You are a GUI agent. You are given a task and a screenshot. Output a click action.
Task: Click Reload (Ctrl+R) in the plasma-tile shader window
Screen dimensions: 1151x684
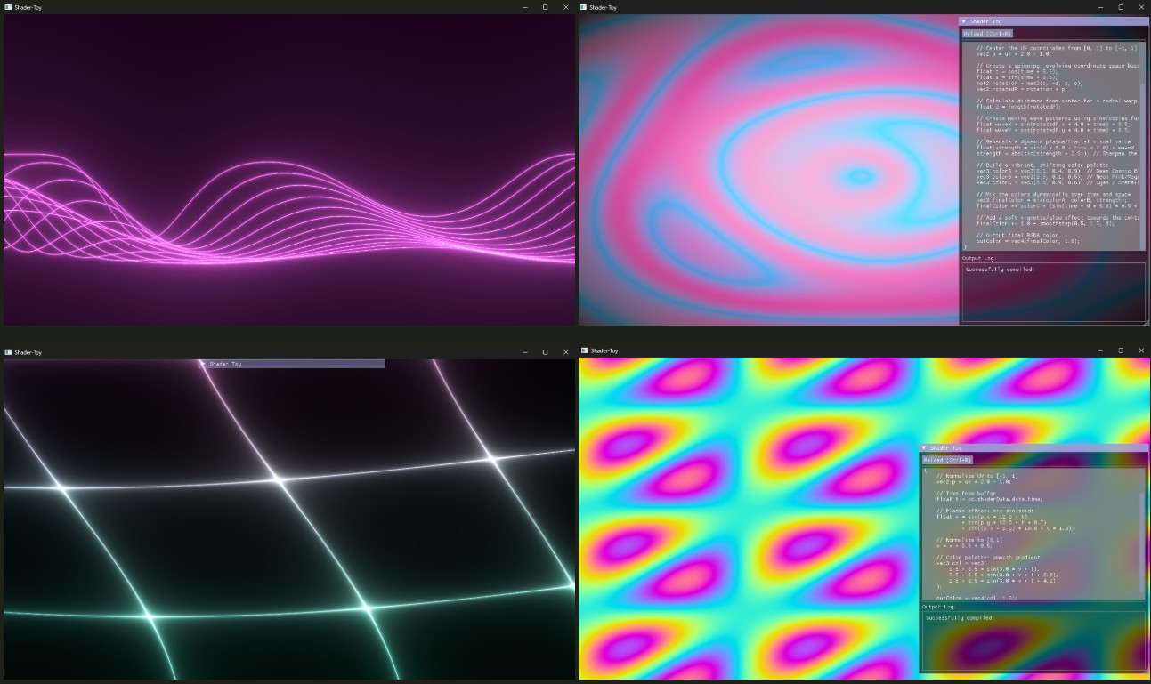[x=947, y=460]
